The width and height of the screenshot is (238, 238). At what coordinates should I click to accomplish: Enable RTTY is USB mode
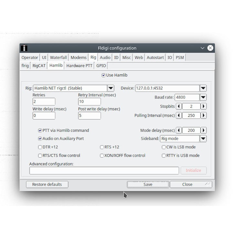pyautogui.click(x=164, y=156)
